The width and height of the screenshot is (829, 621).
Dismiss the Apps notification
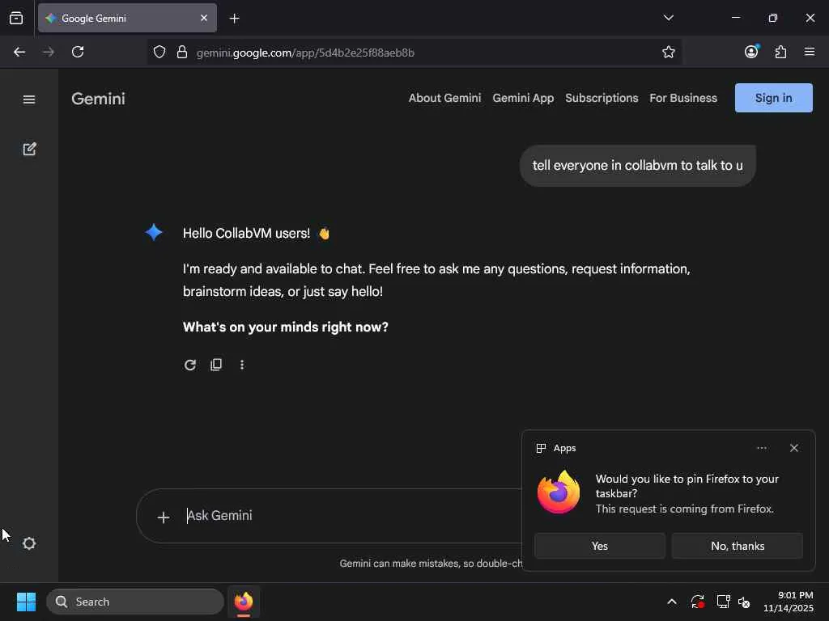pos(793,448)
